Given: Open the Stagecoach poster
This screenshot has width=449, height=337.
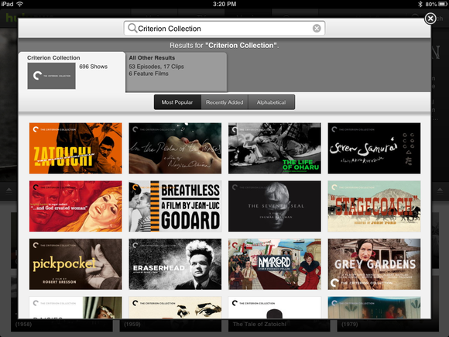Looking at the screenshot, I should 374,206.
